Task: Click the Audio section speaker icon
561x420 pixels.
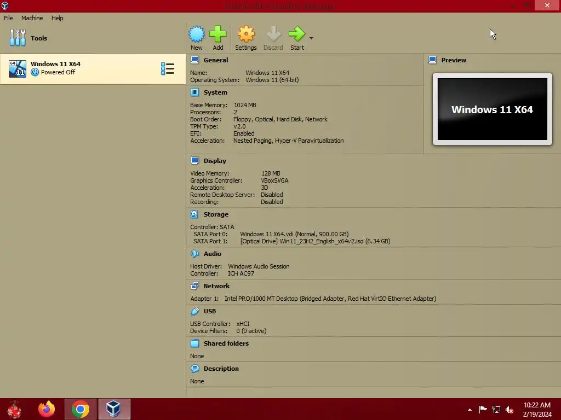Action: pyautogui.click(x=194, y=254)
